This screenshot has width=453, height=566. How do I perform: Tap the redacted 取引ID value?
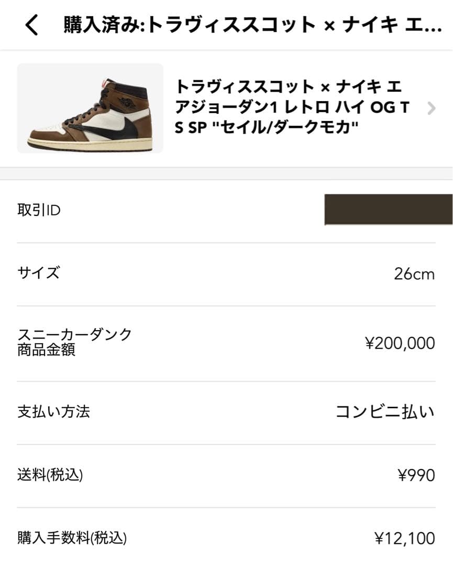pos(389,210)
